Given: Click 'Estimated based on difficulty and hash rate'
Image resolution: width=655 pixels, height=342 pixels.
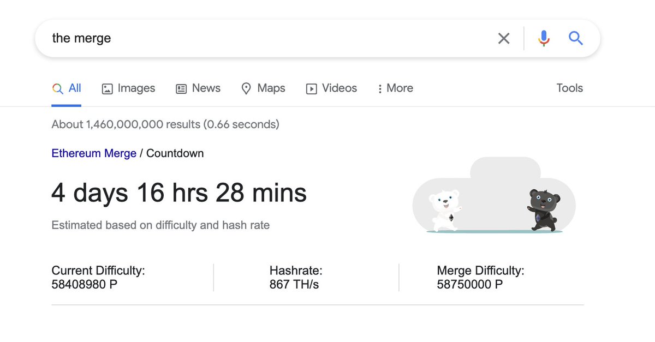Looking at the screenshot, I should 160,225.
